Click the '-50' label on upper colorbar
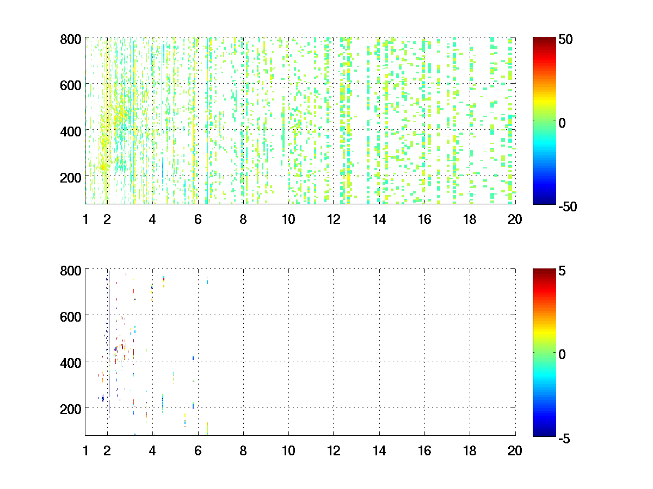 [x=568, y=206]
